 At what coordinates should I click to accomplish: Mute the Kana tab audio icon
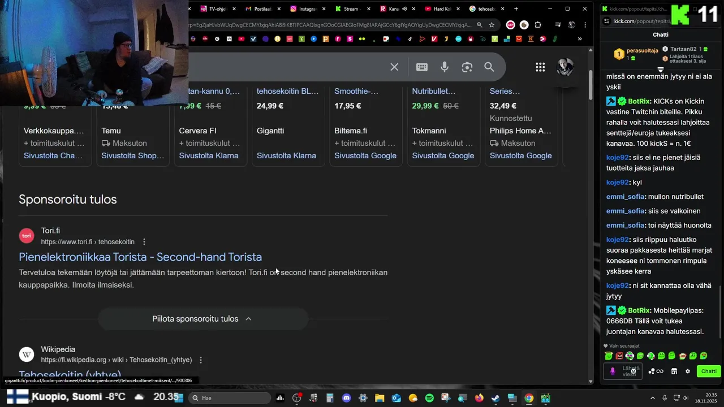(x=405, y=9)
